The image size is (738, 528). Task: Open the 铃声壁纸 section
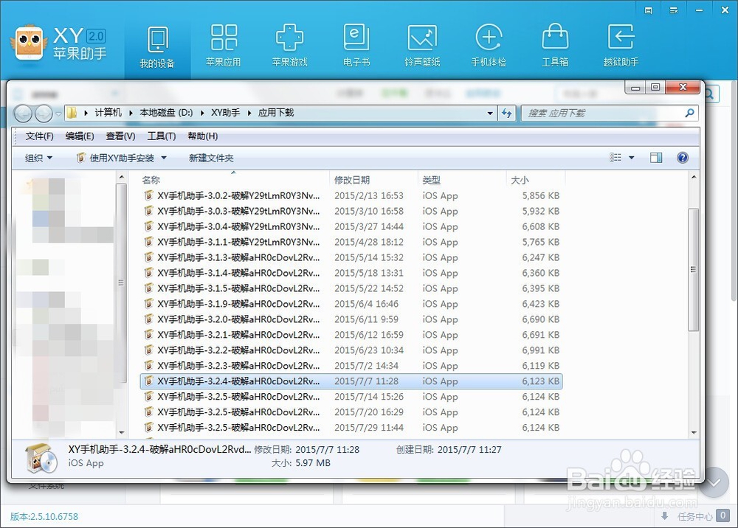422,46
